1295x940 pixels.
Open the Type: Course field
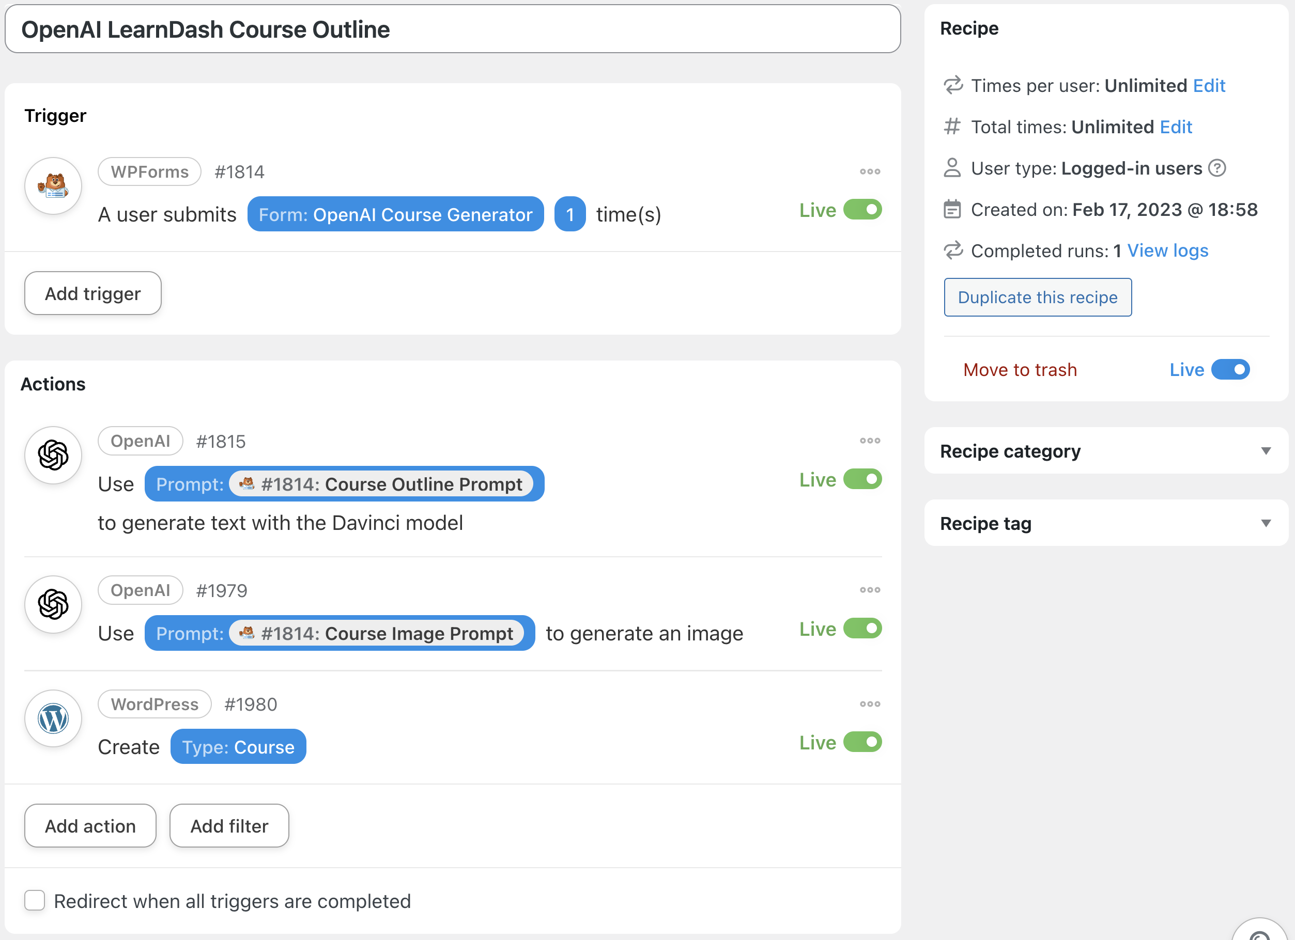click(238, 747)
